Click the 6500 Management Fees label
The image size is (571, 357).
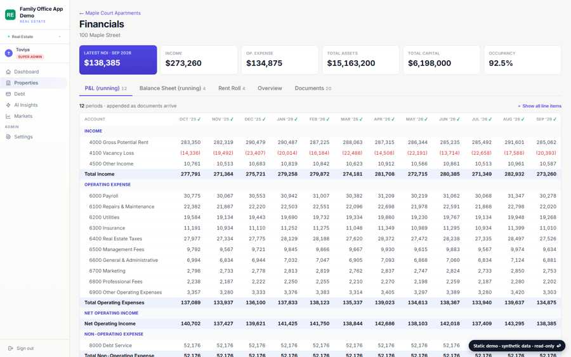[x=117, y=250]
